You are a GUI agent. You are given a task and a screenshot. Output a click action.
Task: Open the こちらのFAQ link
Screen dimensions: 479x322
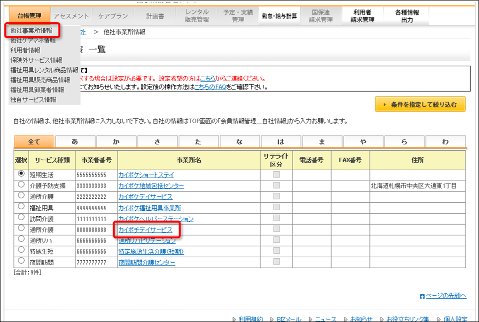[210, 87]
